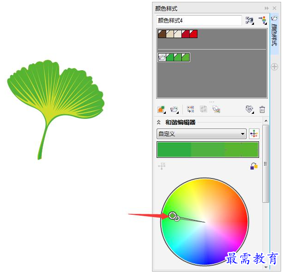
Task: Switch to the vertical 颜色样式 tab
Action: 274,34
